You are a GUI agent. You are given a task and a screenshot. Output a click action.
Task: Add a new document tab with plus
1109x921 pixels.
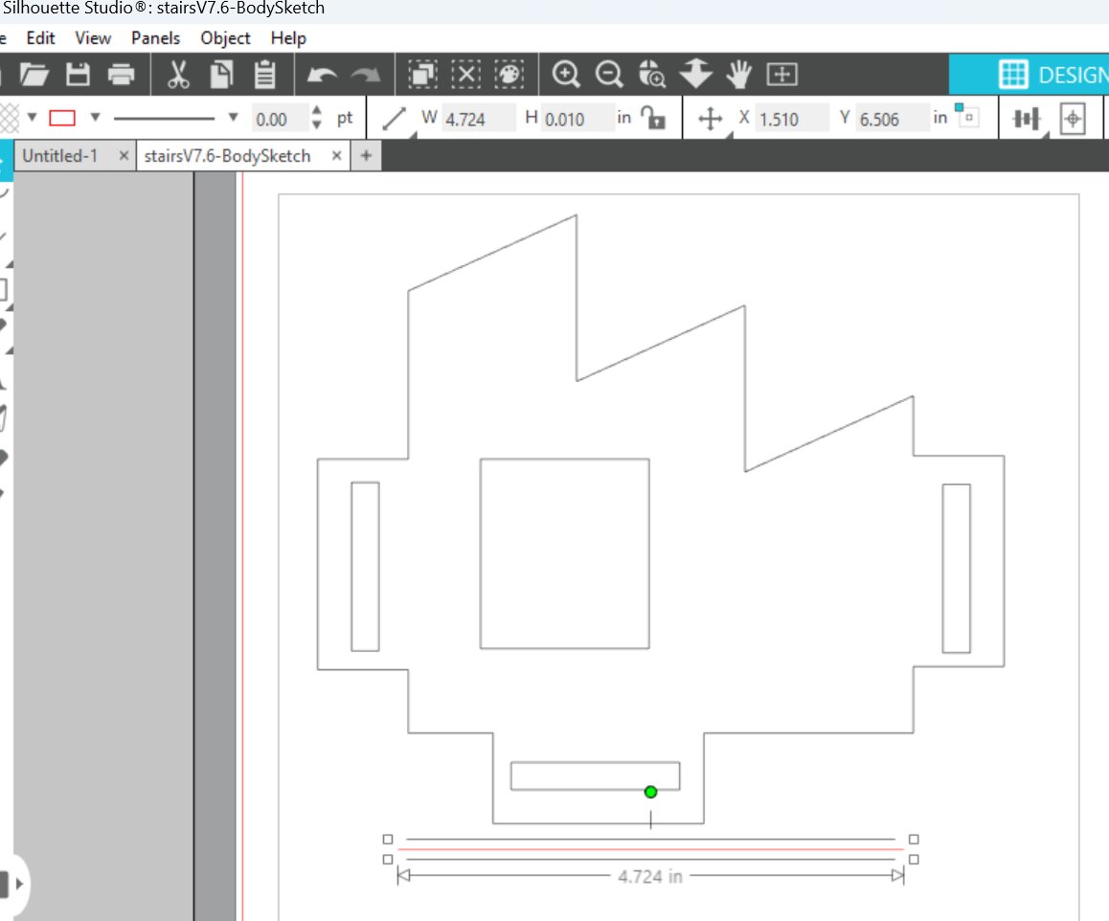coord(366,155)
